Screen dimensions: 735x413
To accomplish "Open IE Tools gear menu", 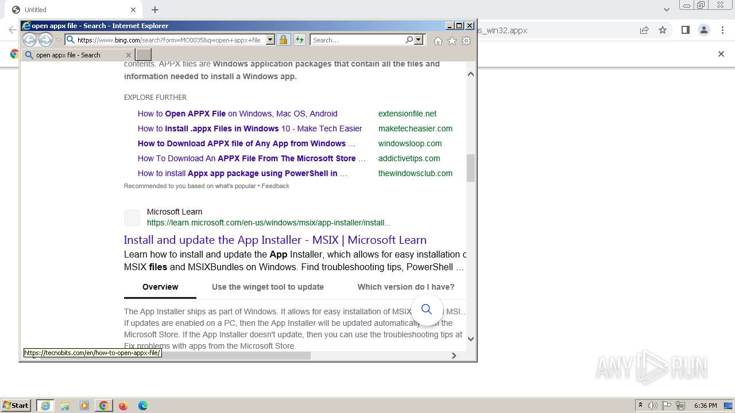I will click(x=466, y=41).
